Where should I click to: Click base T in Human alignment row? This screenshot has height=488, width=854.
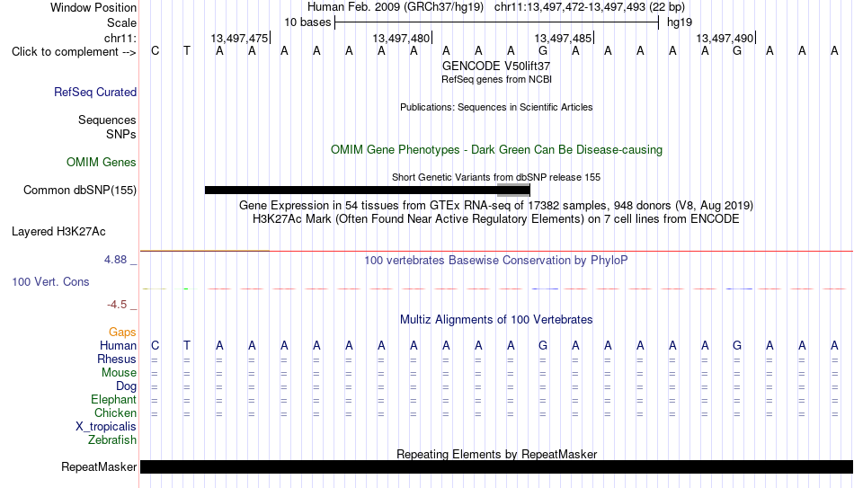(187, 346)
